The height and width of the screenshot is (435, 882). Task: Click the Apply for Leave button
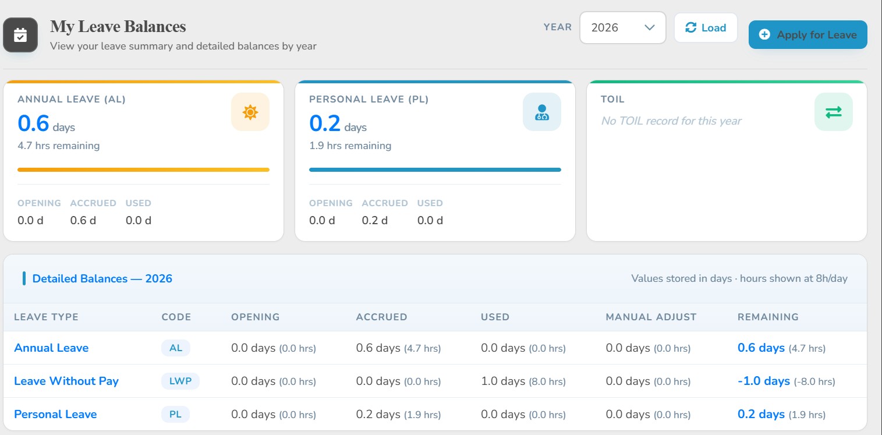click(808, 35)
